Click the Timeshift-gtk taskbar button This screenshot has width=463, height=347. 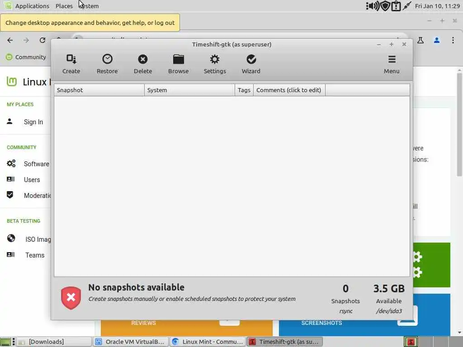click(285, 342)
